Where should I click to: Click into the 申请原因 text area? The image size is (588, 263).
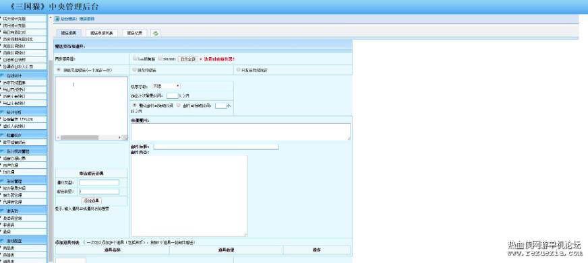click(240, 132)
